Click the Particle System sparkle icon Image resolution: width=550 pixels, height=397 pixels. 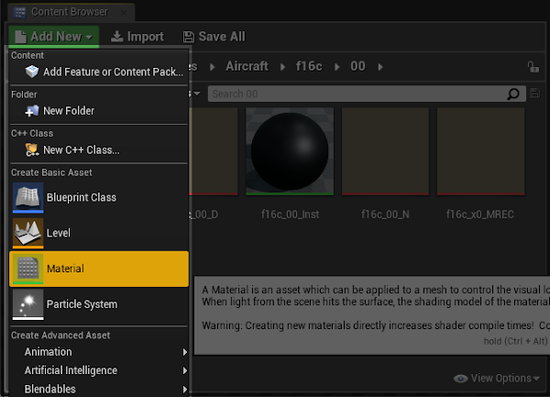(x=28, y=304)
